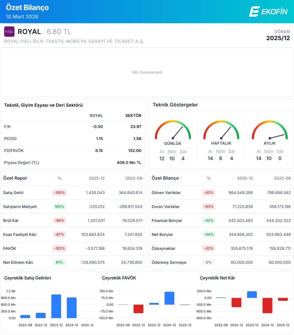Click the Günlük technical gauge
The height and width of the screenshot is (335, 294).
pos(173,130)
